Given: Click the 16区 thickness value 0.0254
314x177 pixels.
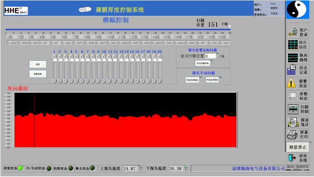Looking at the screenshot, I should click(x=179, y=43).
